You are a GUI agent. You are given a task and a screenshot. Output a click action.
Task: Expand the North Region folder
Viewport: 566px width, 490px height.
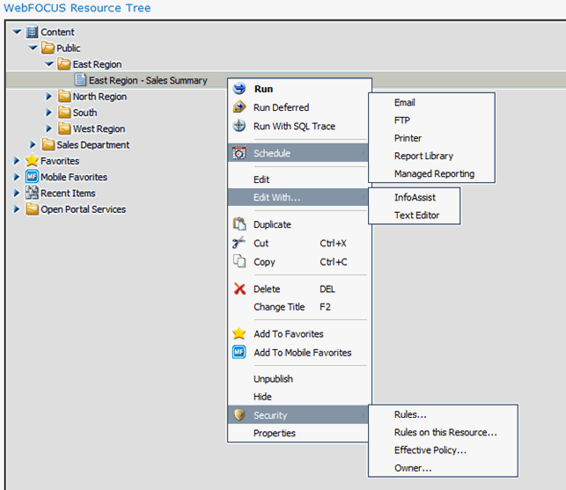(x=49, y=97)
